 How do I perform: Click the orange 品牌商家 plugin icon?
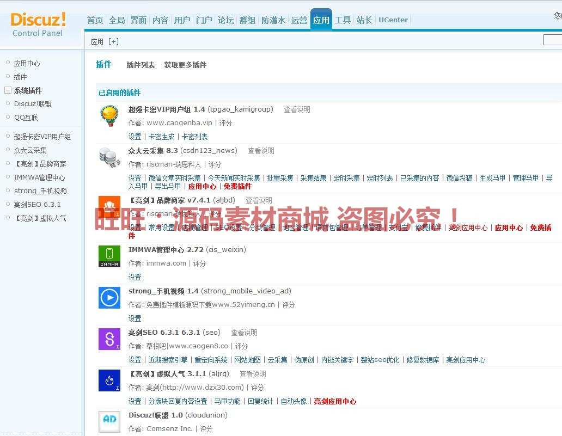point(109,207)
